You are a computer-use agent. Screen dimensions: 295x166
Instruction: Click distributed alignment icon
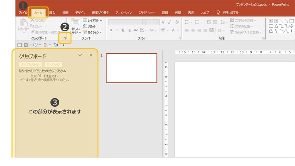coord(212,30)
